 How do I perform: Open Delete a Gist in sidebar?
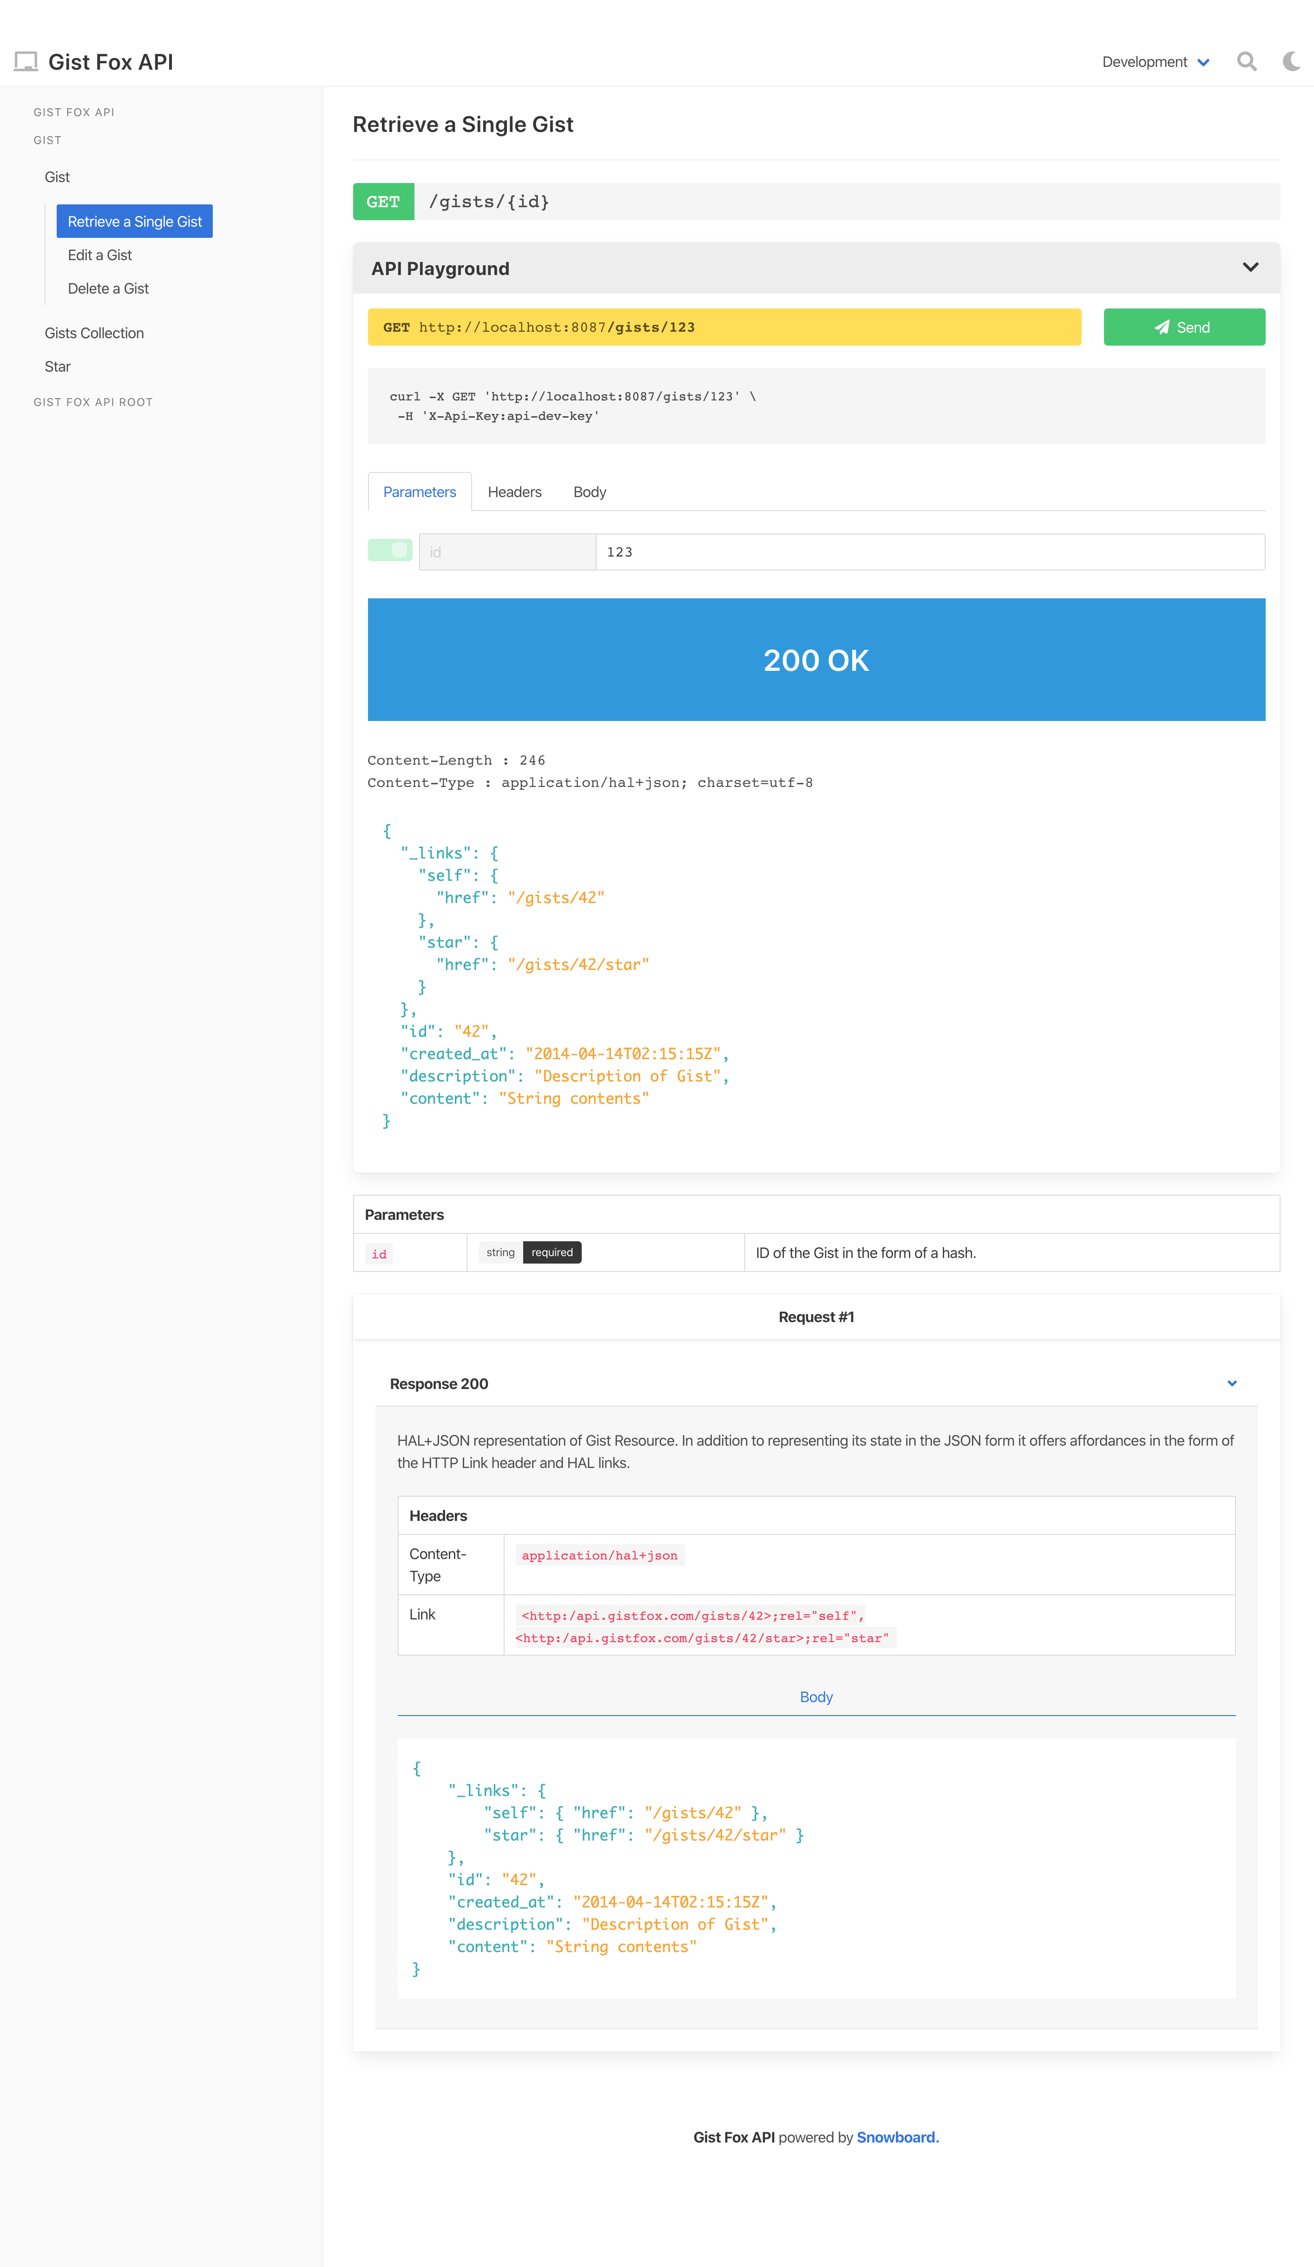point(108,289)
